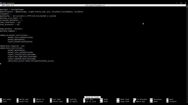Maximize or restore the terminal window
188x105 pixels.
(x=181, y=3)
